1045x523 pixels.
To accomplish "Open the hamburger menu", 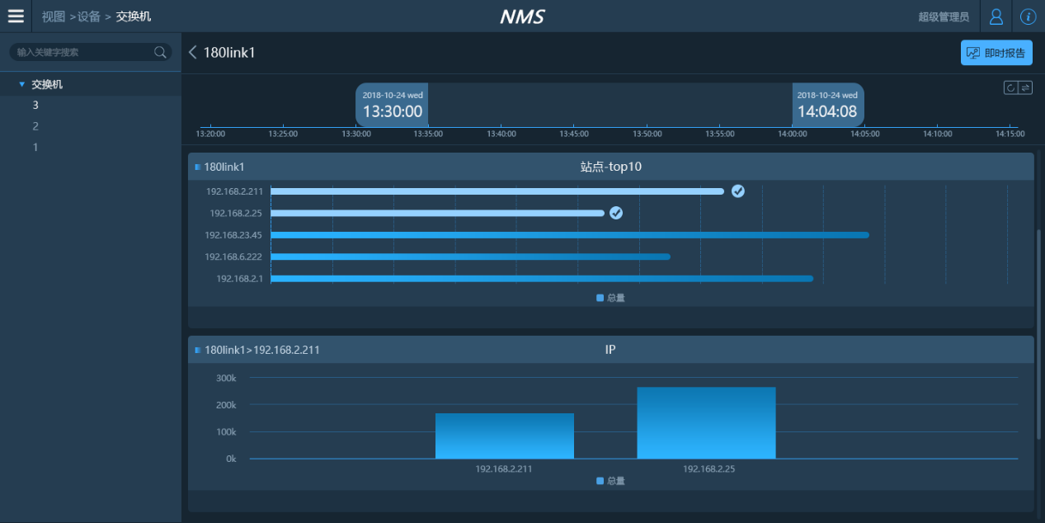I will point(16,16).
